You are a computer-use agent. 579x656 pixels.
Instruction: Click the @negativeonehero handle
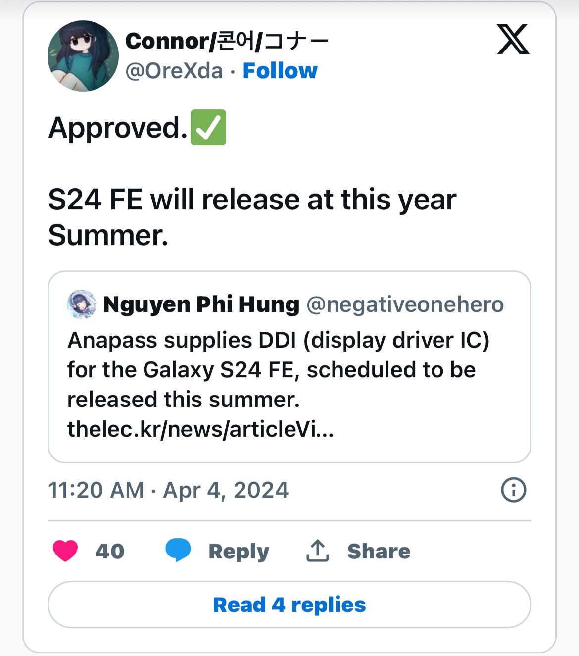[405, 304]
